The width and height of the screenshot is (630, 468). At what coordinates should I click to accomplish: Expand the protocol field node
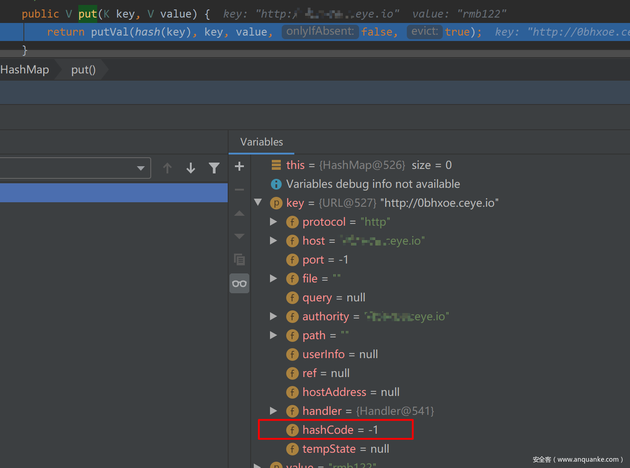click(273, 222)
